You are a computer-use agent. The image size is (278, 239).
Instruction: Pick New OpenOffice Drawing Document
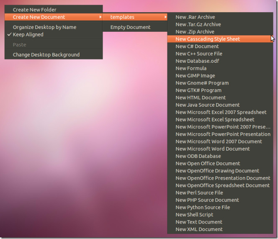coord(220,171)
